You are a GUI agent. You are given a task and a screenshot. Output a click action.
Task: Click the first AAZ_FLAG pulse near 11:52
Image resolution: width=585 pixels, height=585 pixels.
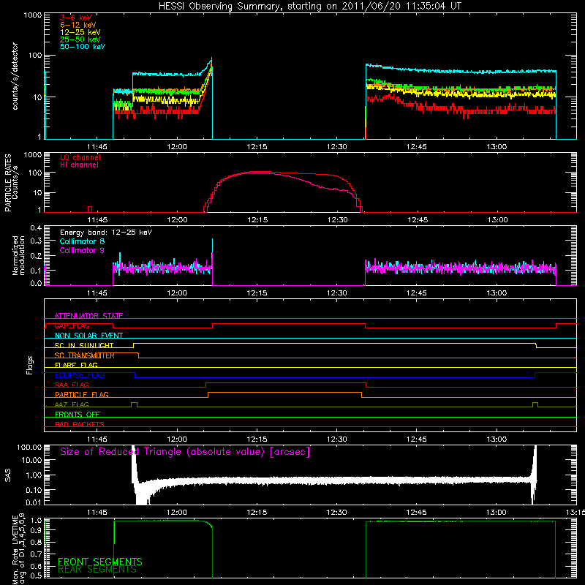135,405
